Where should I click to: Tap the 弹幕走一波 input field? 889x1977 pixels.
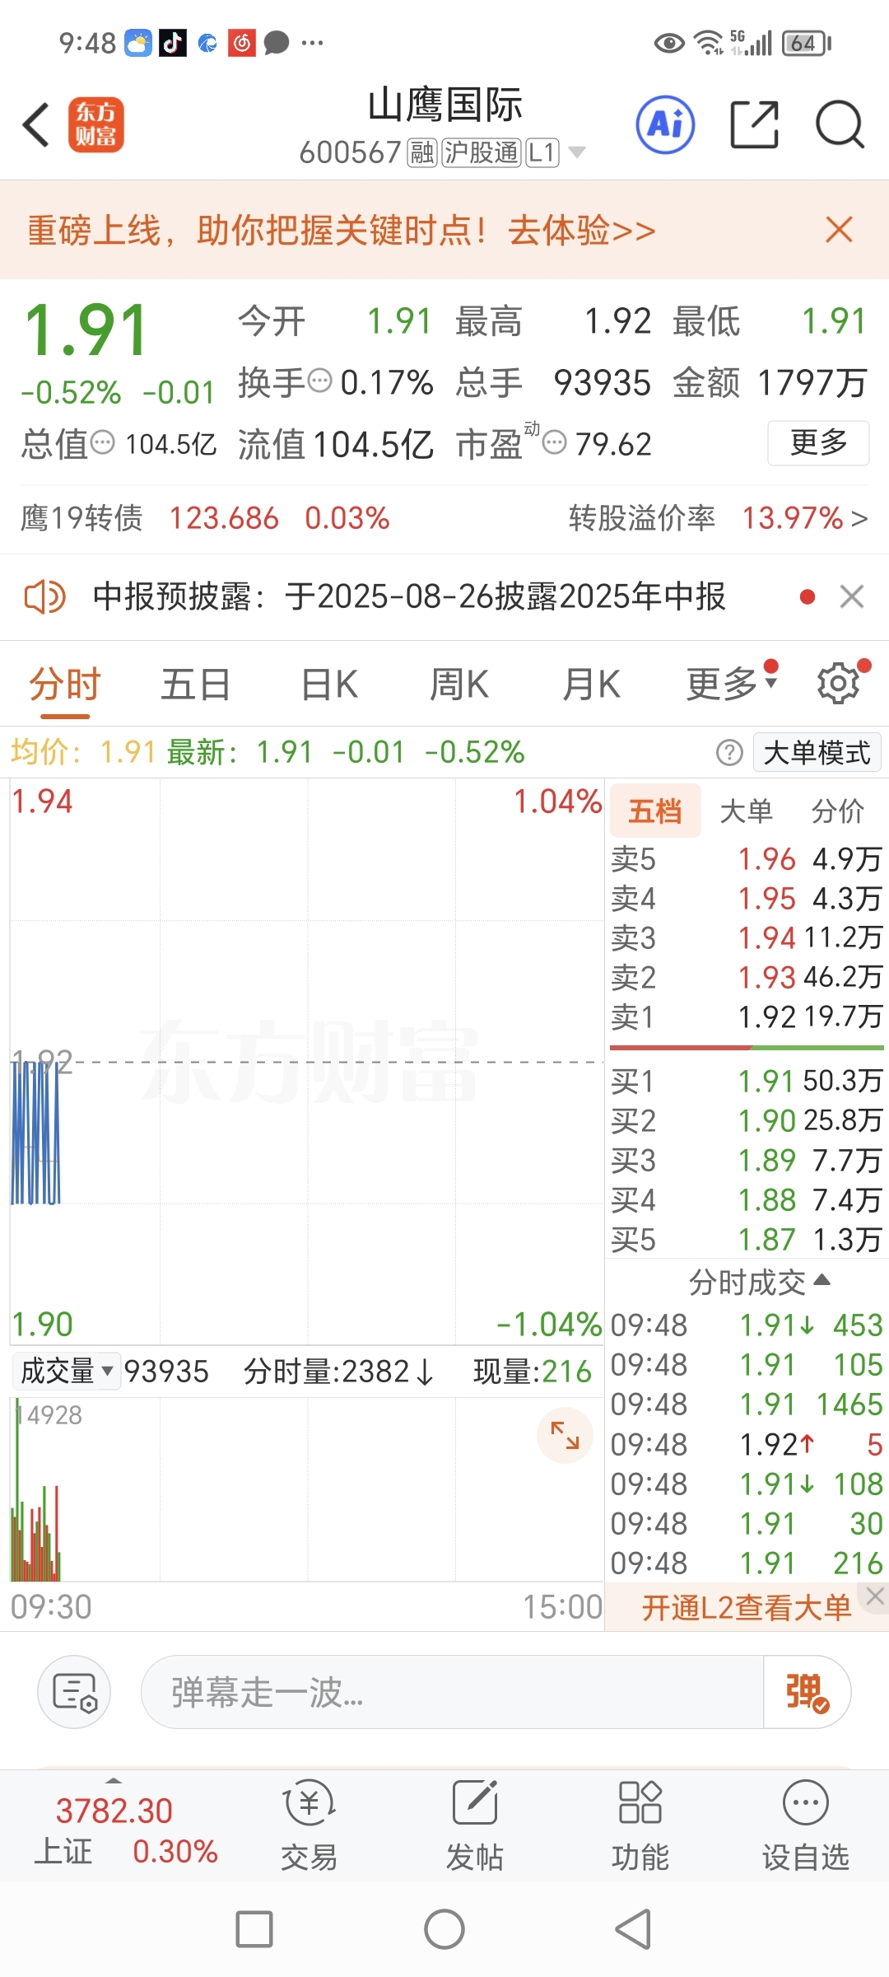coord(452,1693)
